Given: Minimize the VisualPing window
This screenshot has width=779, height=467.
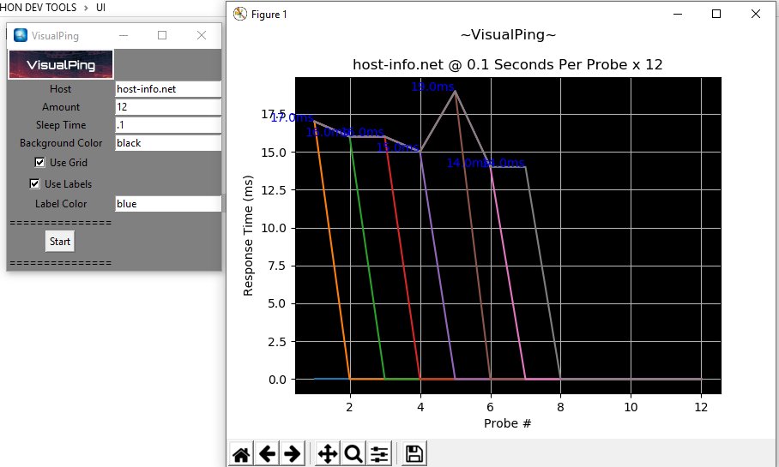Looking at the screenshot, I should pos(124,35).
